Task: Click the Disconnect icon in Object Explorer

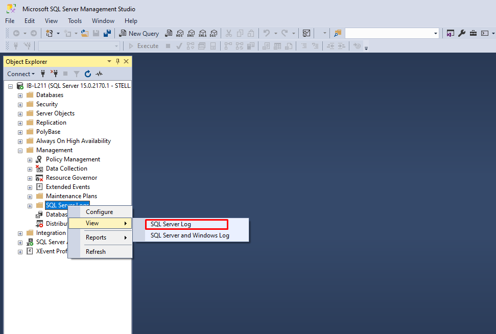Action: coord(54,74)
